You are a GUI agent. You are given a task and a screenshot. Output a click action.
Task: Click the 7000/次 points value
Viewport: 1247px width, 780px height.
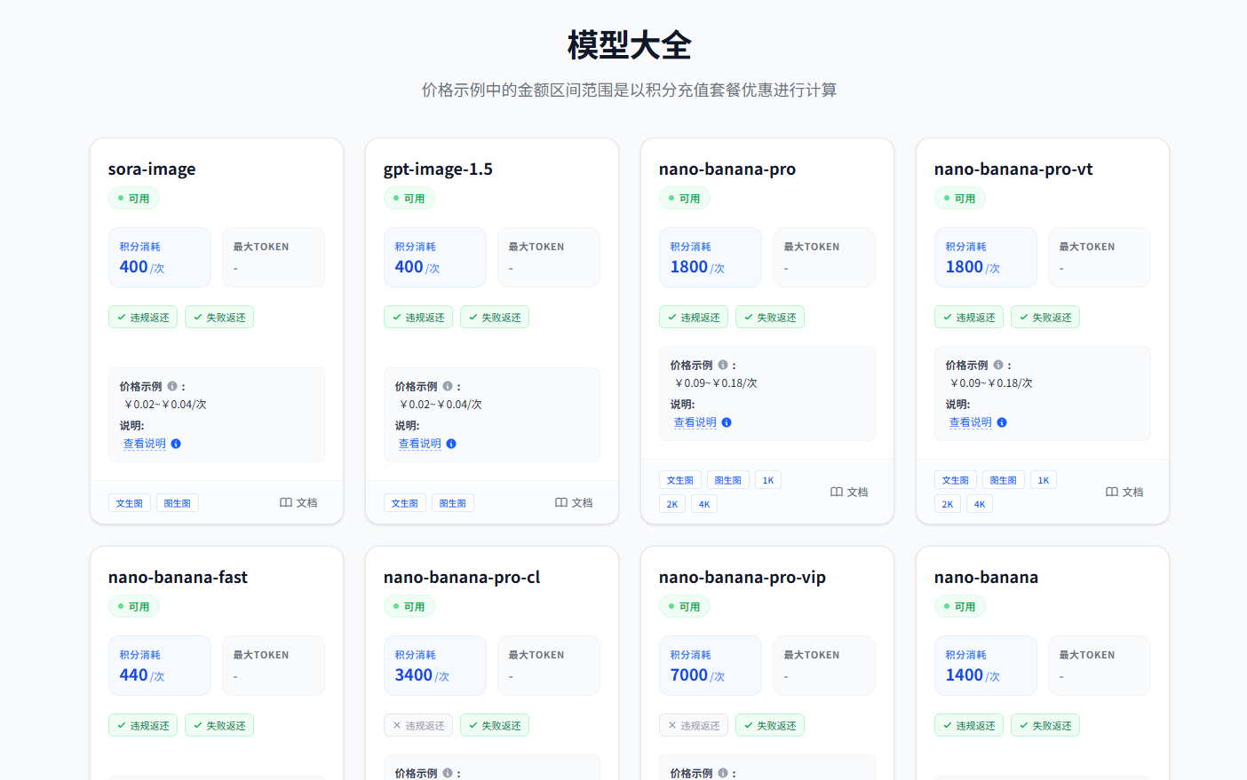click(697, 675)
